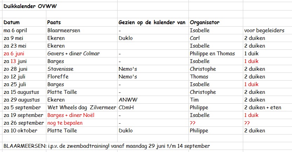Select the Paats header cell
The width and height of the screenshot is (292, 152).
tap(82, 22)
